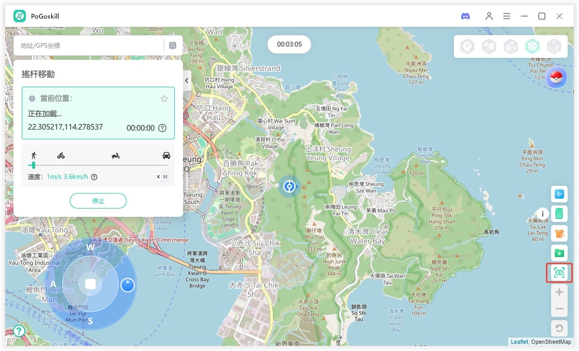
Task: Select scooter speed icon
Action: click(x=116, y=155)
